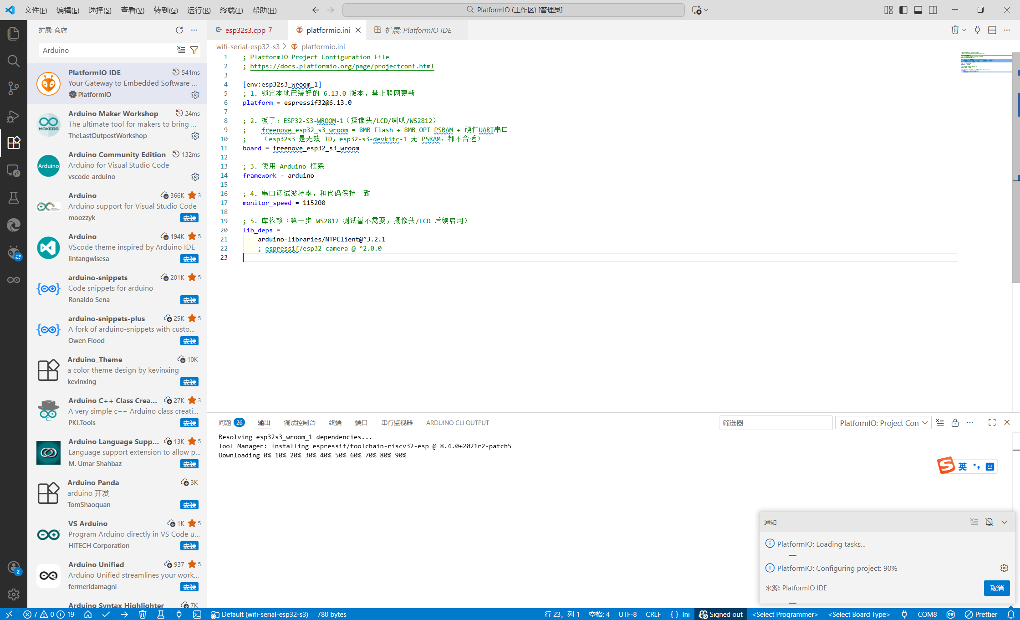
Task: Toggle the notifications bell in status bar
Action: 1011,615
